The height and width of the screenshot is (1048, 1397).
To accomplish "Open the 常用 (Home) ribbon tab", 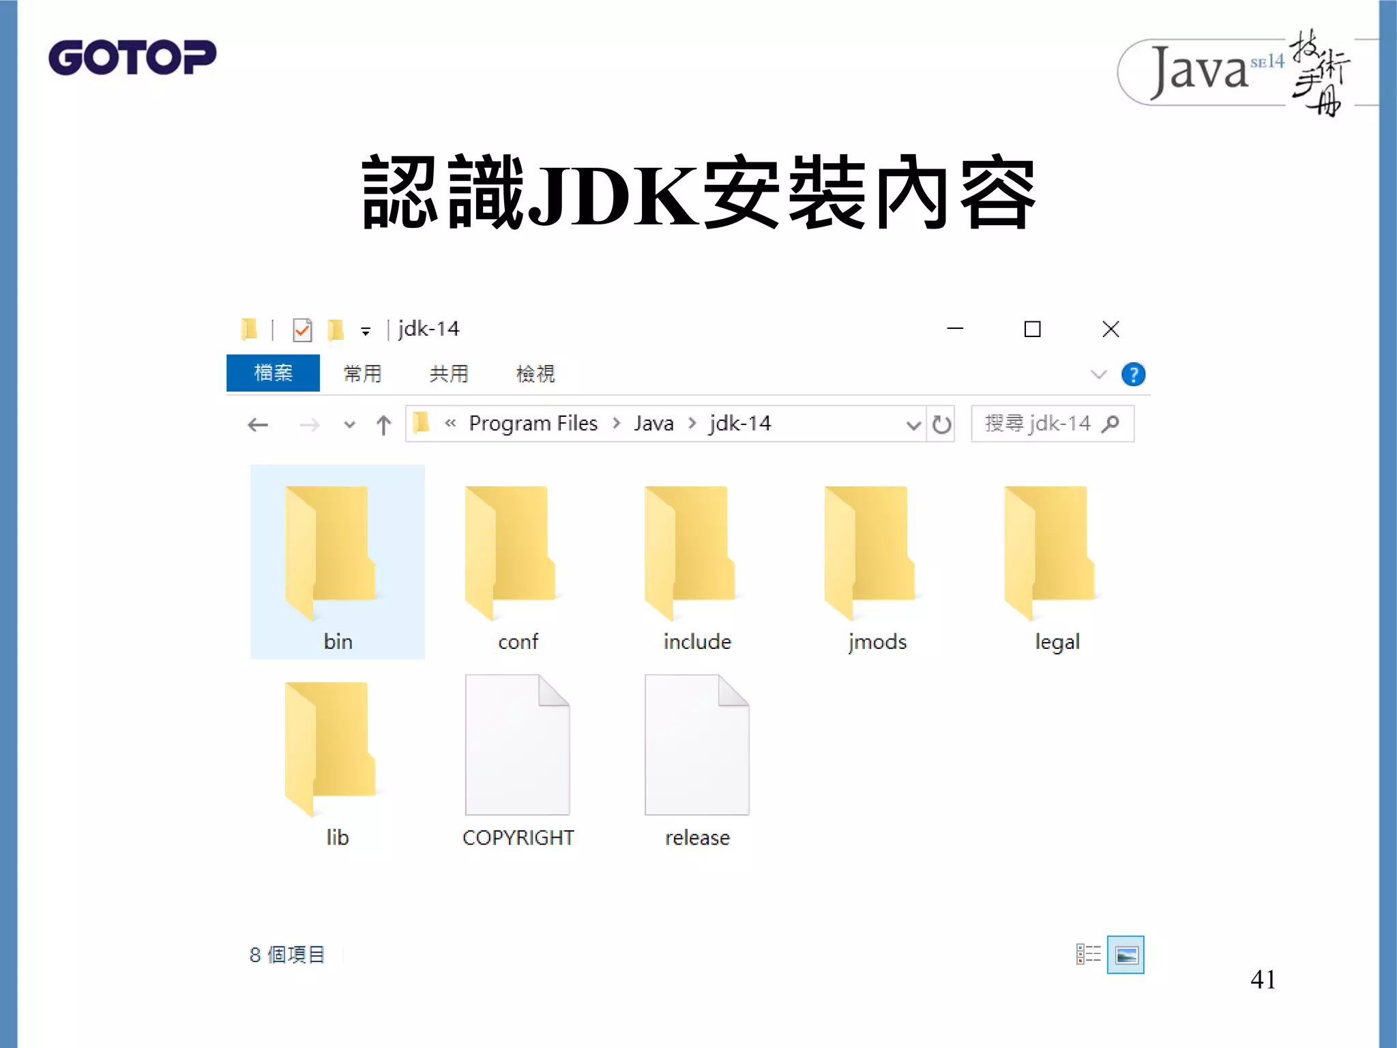I will (362, 373).
